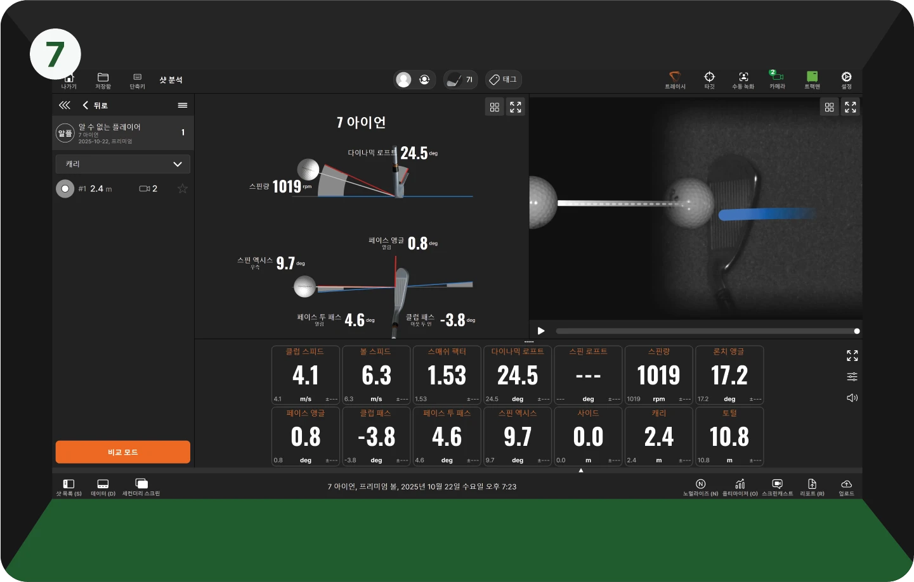914x582 pixels.
Task: Open 옵티마이저 (O)
Action: click(740, 487)
